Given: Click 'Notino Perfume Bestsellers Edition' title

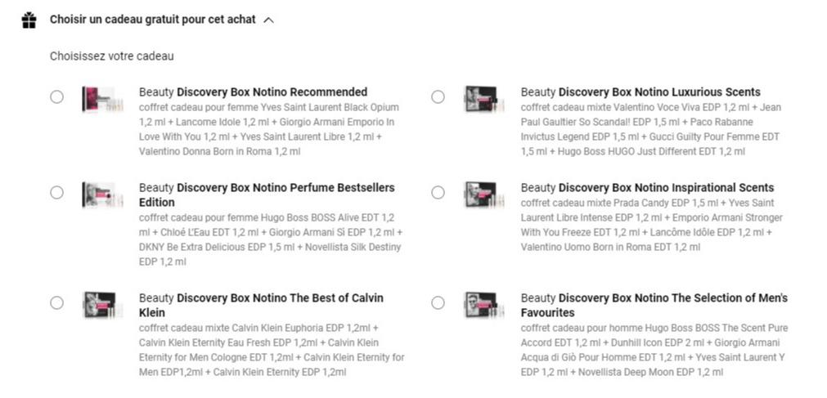Looking at the screenshot, I should pos(267,195).
